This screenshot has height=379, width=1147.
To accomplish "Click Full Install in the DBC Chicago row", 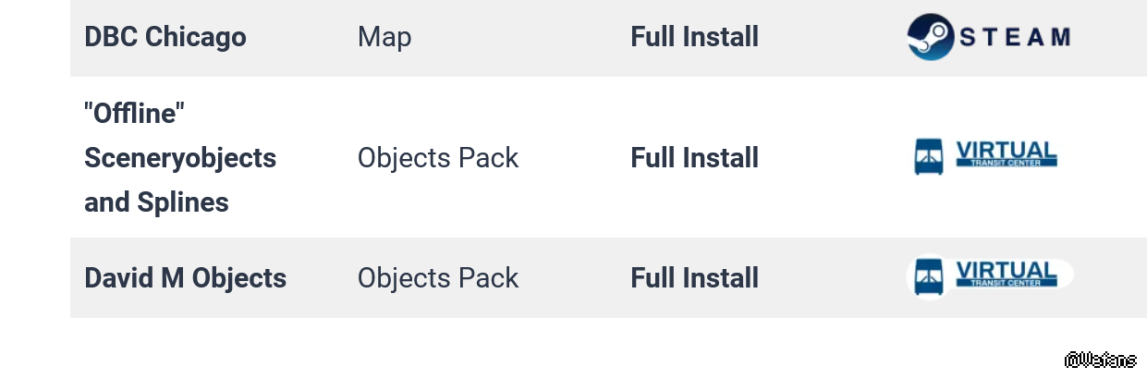I will coord(695,37).
